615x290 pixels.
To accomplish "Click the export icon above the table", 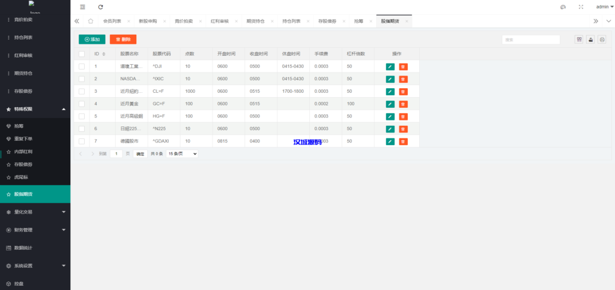I will [590, 40].
